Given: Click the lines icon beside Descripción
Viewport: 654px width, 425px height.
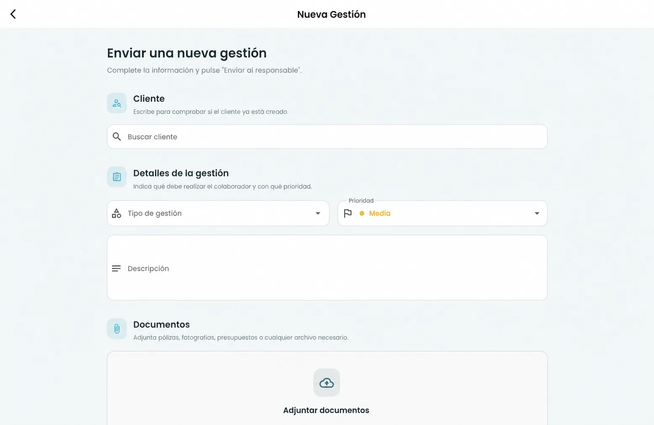Looking at the screenshot, I should [x=117, y=268].
